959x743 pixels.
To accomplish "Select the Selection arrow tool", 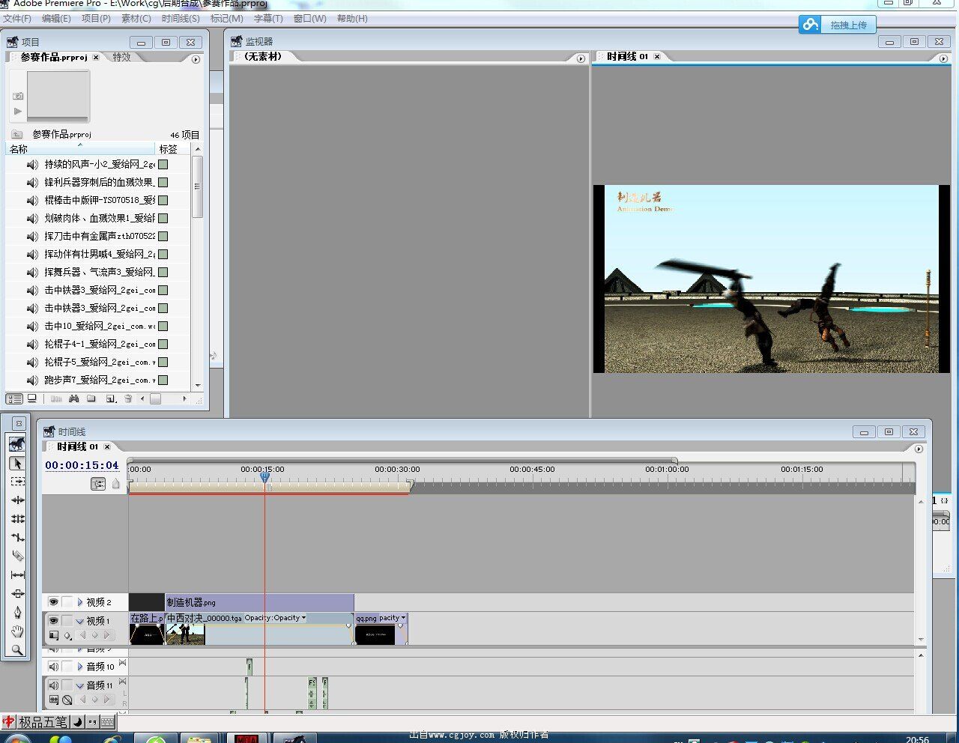I will (17, 463).
